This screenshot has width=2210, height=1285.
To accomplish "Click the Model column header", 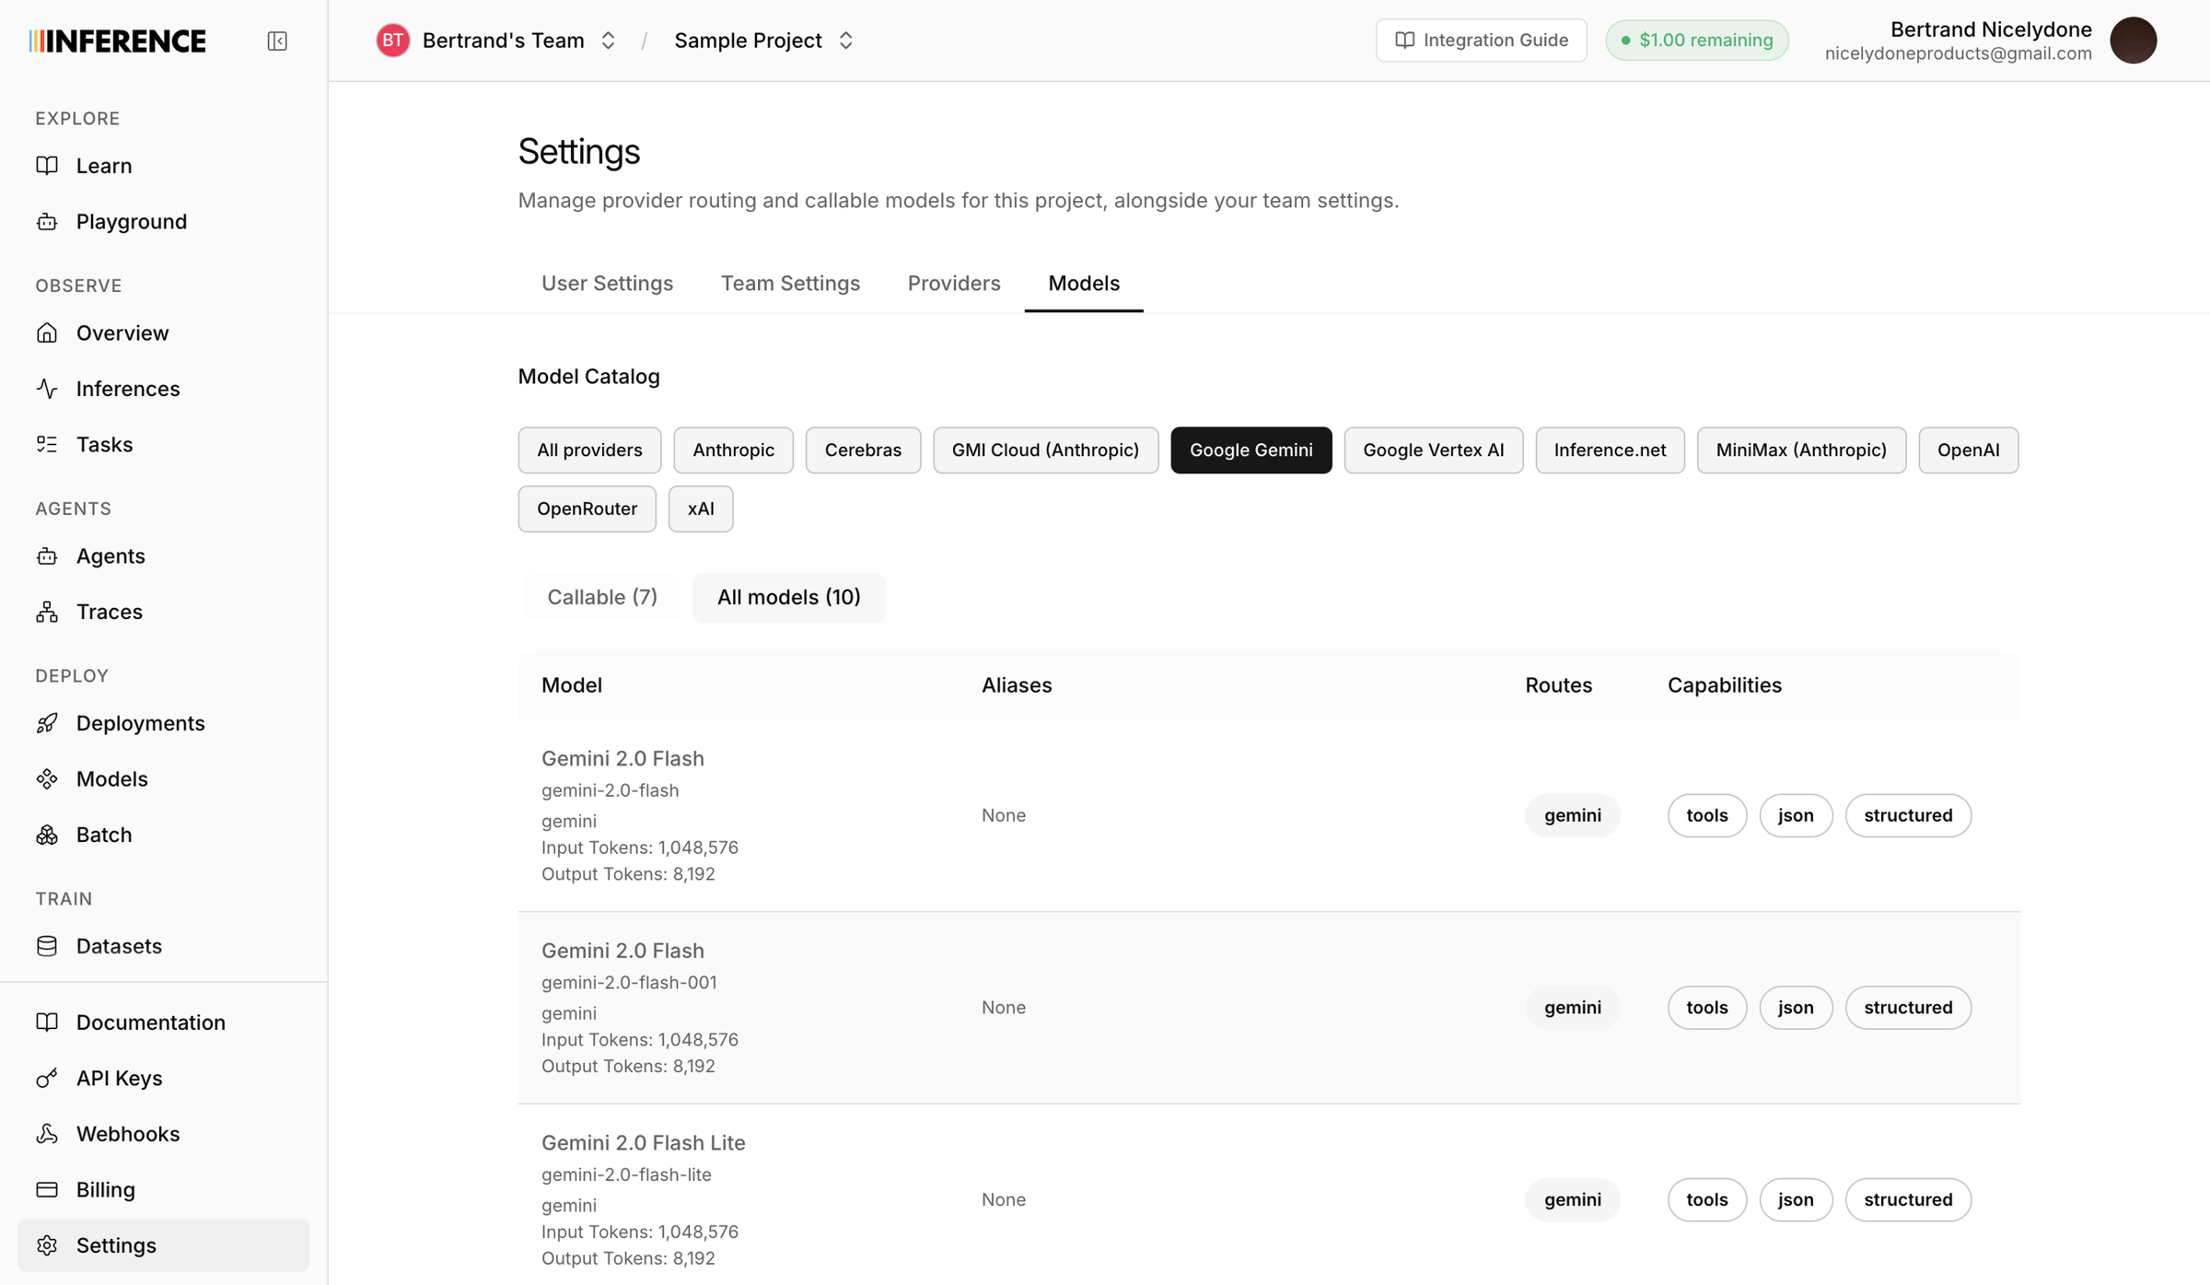I will (572, 684).
